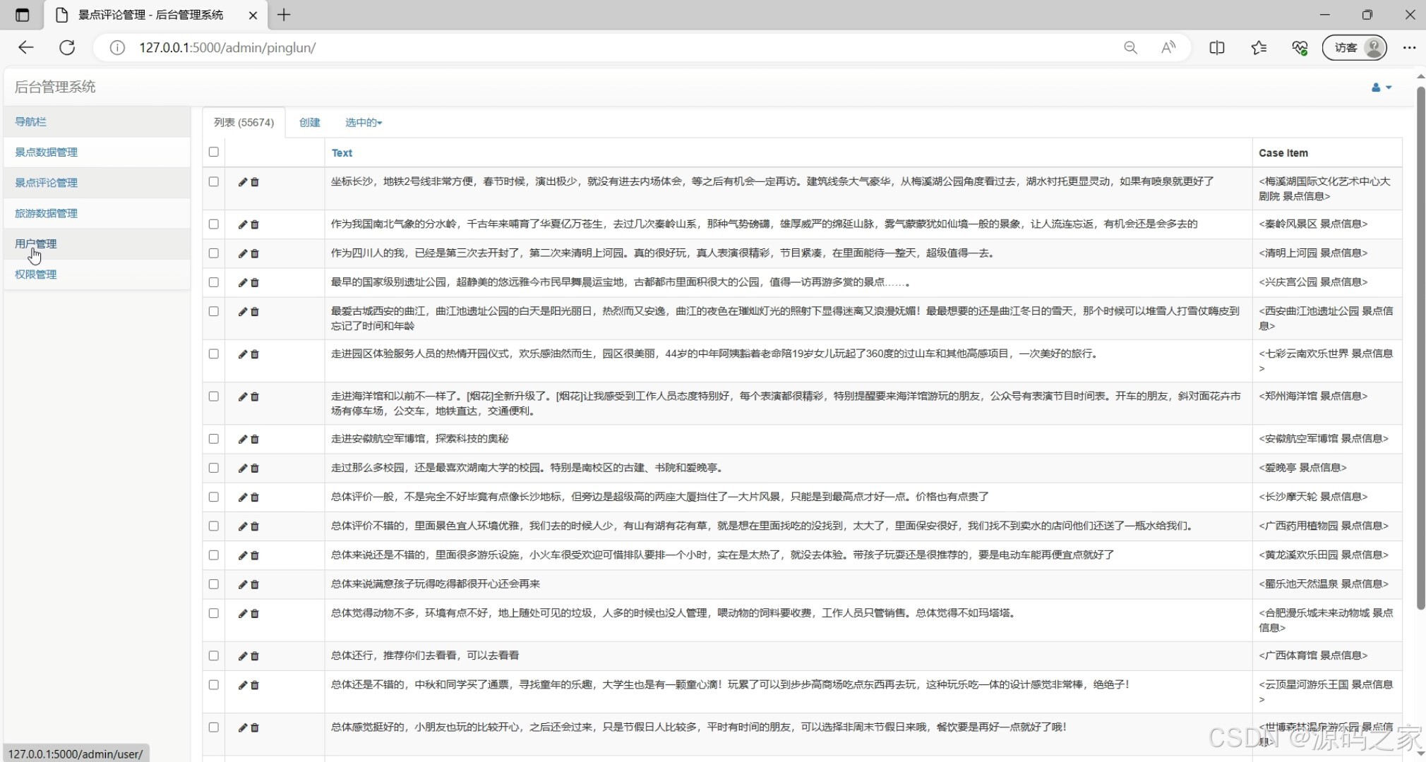Viewport: 1426px width, 762px height.
Task: Open split screen icon in browser toolbar
Action: coord(1216,47)
